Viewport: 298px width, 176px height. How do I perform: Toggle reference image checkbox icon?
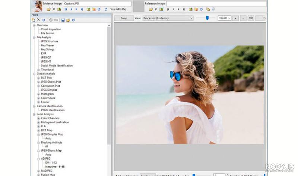click(x=213, y=9)
